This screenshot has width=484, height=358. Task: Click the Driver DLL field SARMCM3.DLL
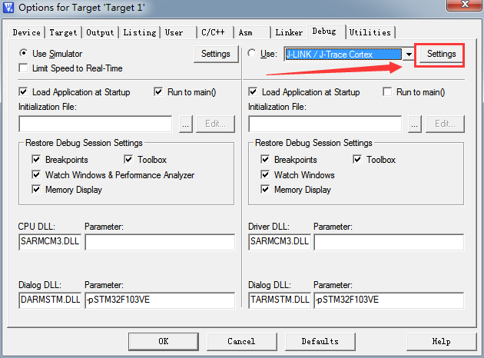(x=280, y=242)
